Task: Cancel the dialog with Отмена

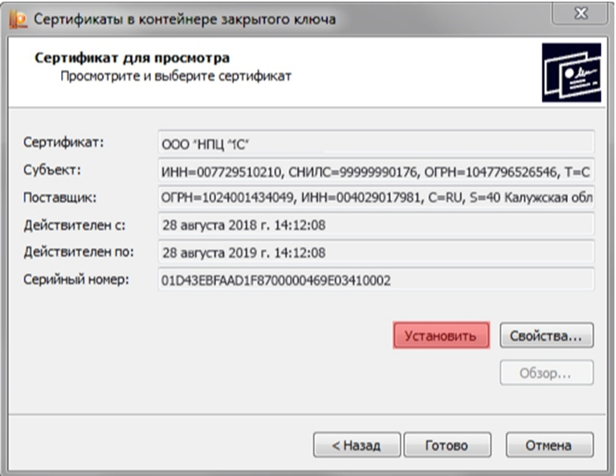Action: (x=549, y=445)
